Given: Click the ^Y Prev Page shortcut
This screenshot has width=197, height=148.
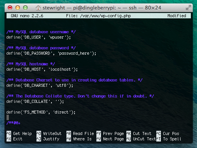Looking at the screenshot, I should pos(110,133).
